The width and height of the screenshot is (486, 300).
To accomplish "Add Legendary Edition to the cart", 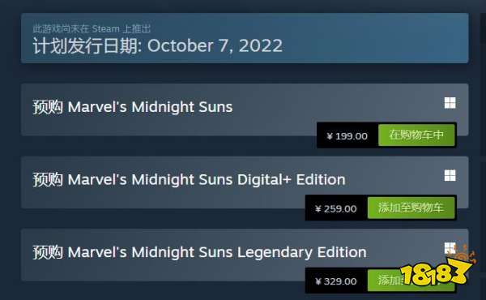I will (x=411, y=281).
